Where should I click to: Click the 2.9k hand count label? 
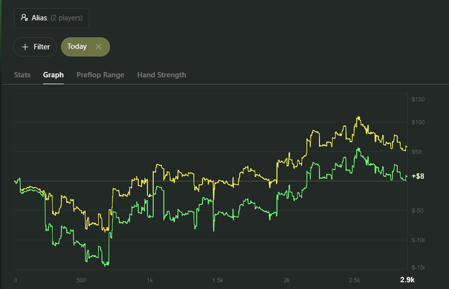pos(407,281)
